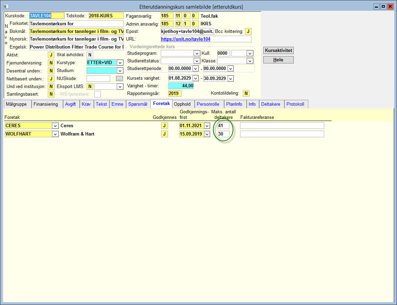The height and width of the screenshot is (305, 397).
Task: Click the window system menu icon
Action: click(6, 7)
